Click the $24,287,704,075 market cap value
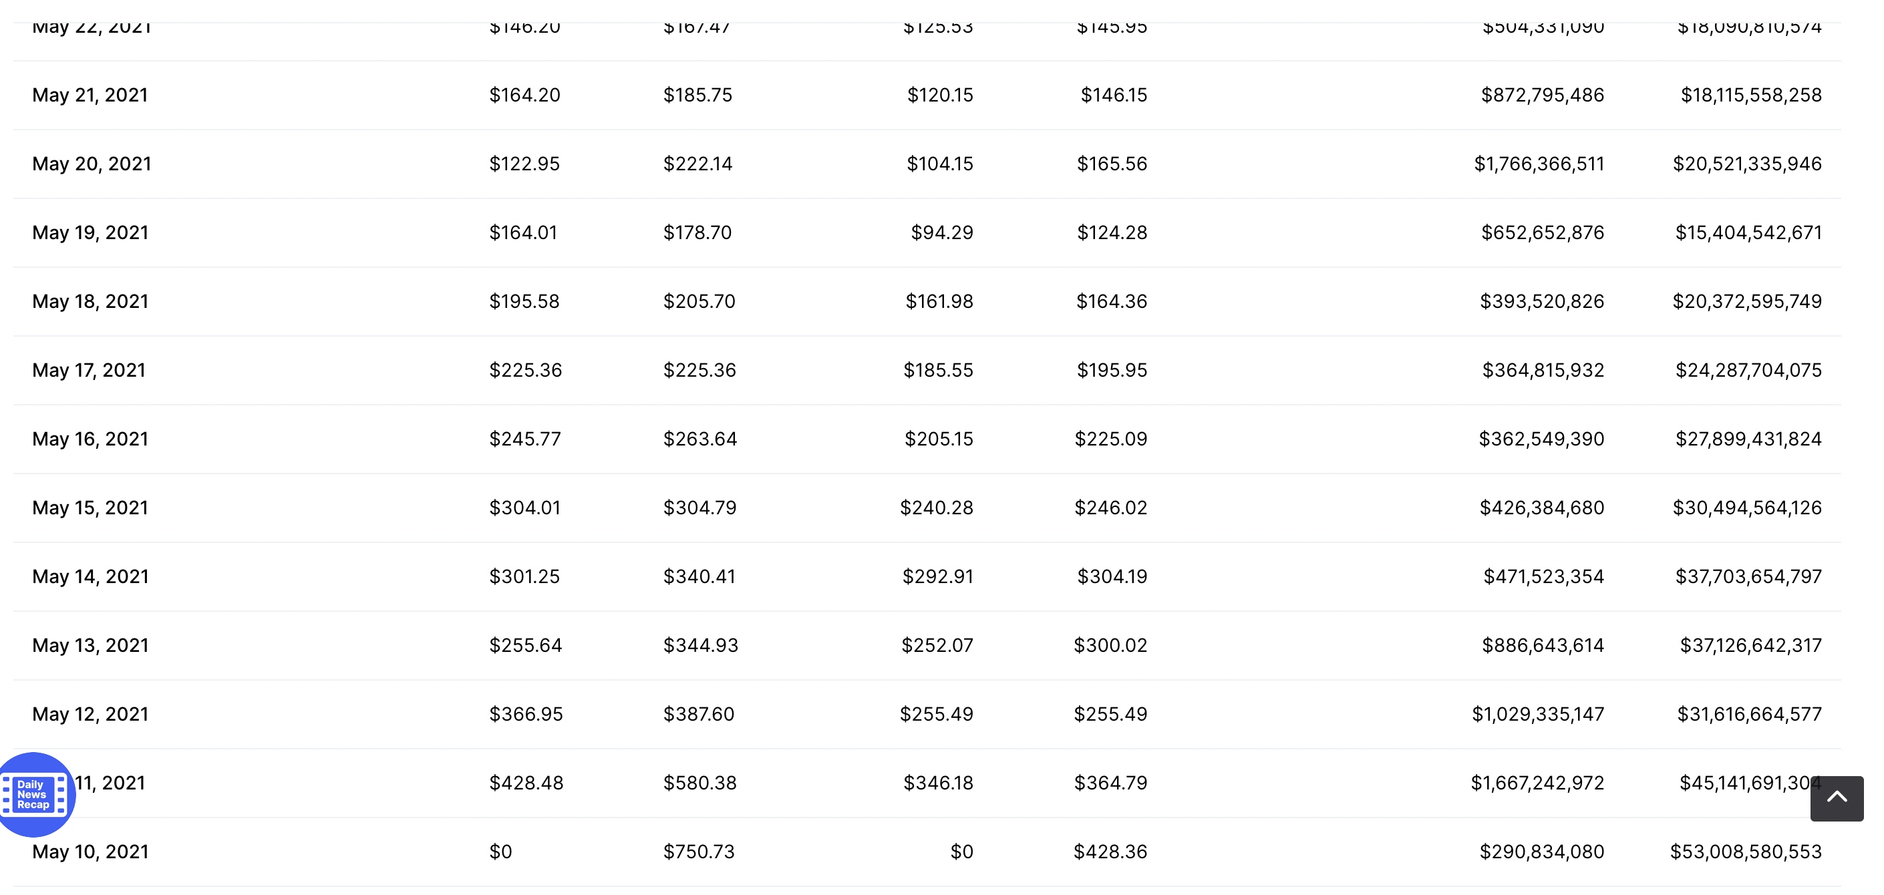 pyautogui.click(x=1748, y=370)
